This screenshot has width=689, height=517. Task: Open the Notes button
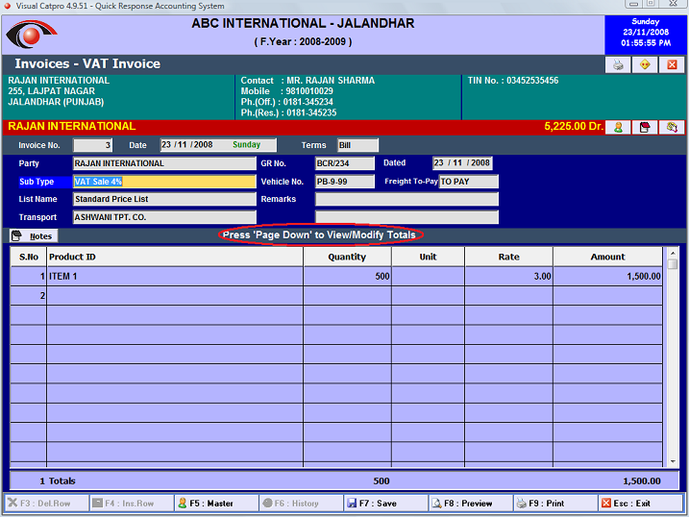[34, 236]
